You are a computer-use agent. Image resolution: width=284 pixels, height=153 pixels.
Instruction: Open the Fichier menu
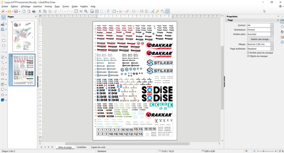coord(5,6)
